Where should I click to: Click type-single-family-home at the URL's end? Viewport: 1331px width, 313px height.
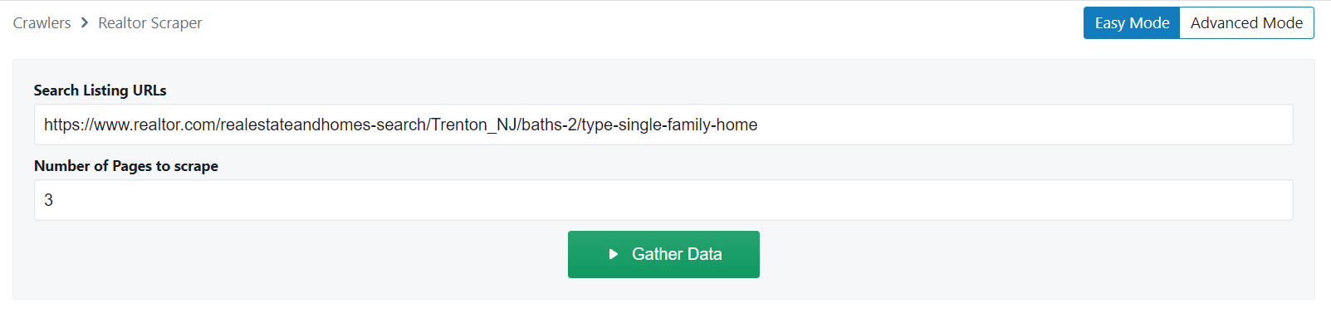[x=669, y=125]
